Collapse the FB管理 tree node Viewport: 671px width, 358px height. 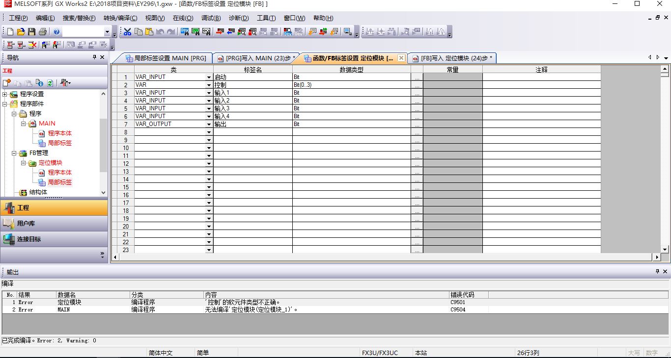click(x=14, y=153)
